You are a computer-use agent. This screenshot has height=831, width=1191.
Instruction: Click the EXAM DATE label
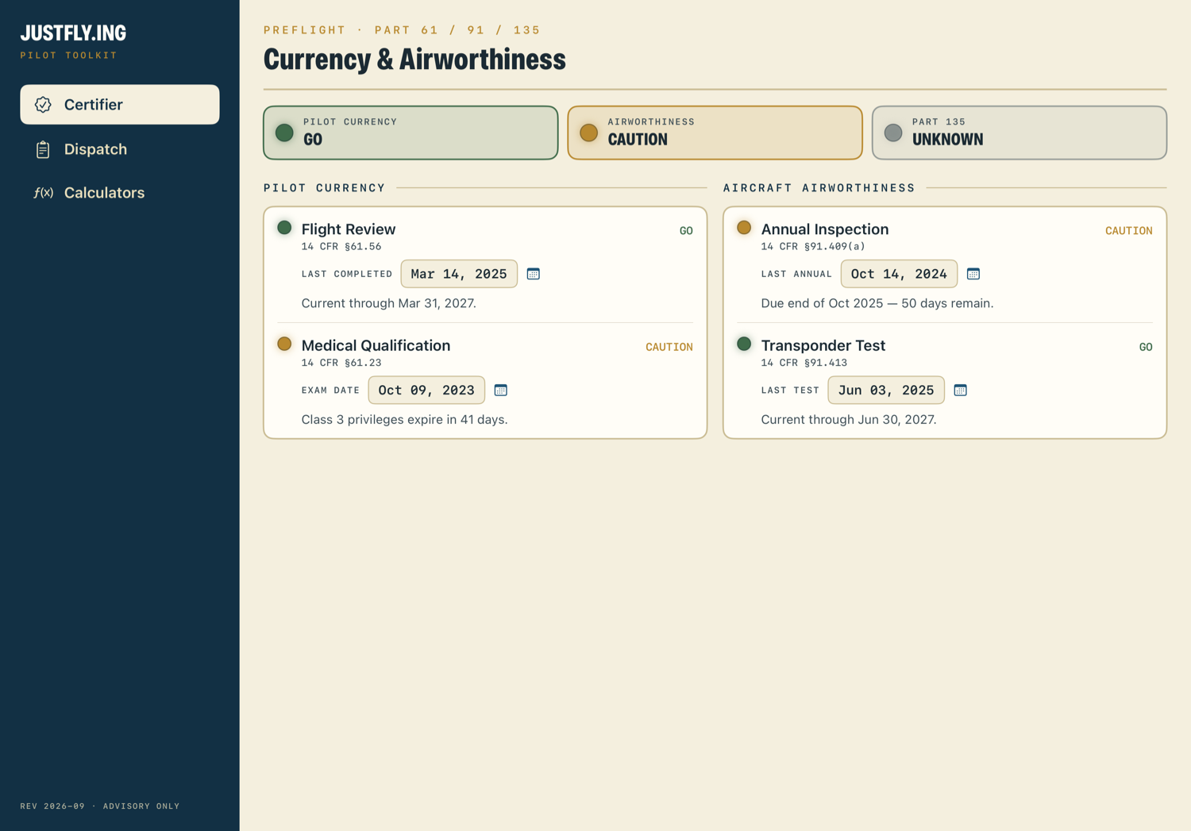[330, 390]
